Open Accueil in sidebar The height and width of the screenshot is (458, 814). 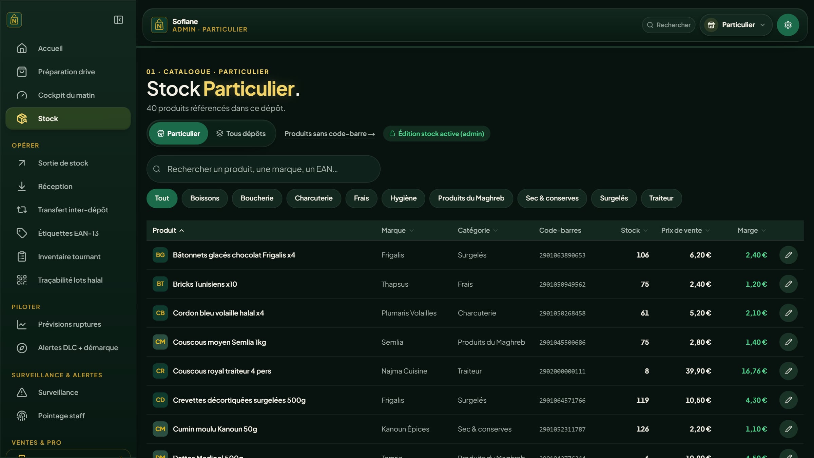[x=68, y=49]
